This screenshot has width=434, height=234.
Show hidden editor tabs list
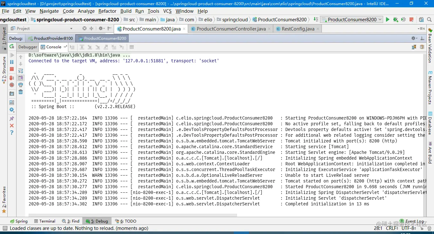[x=421, y=29]
